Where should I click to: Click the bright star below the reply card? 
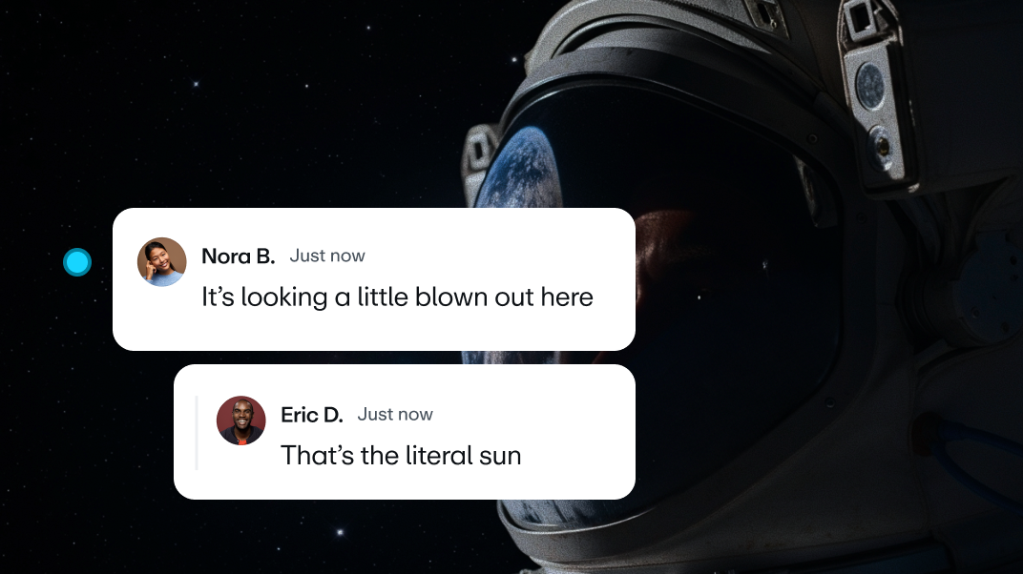(340, 532)
